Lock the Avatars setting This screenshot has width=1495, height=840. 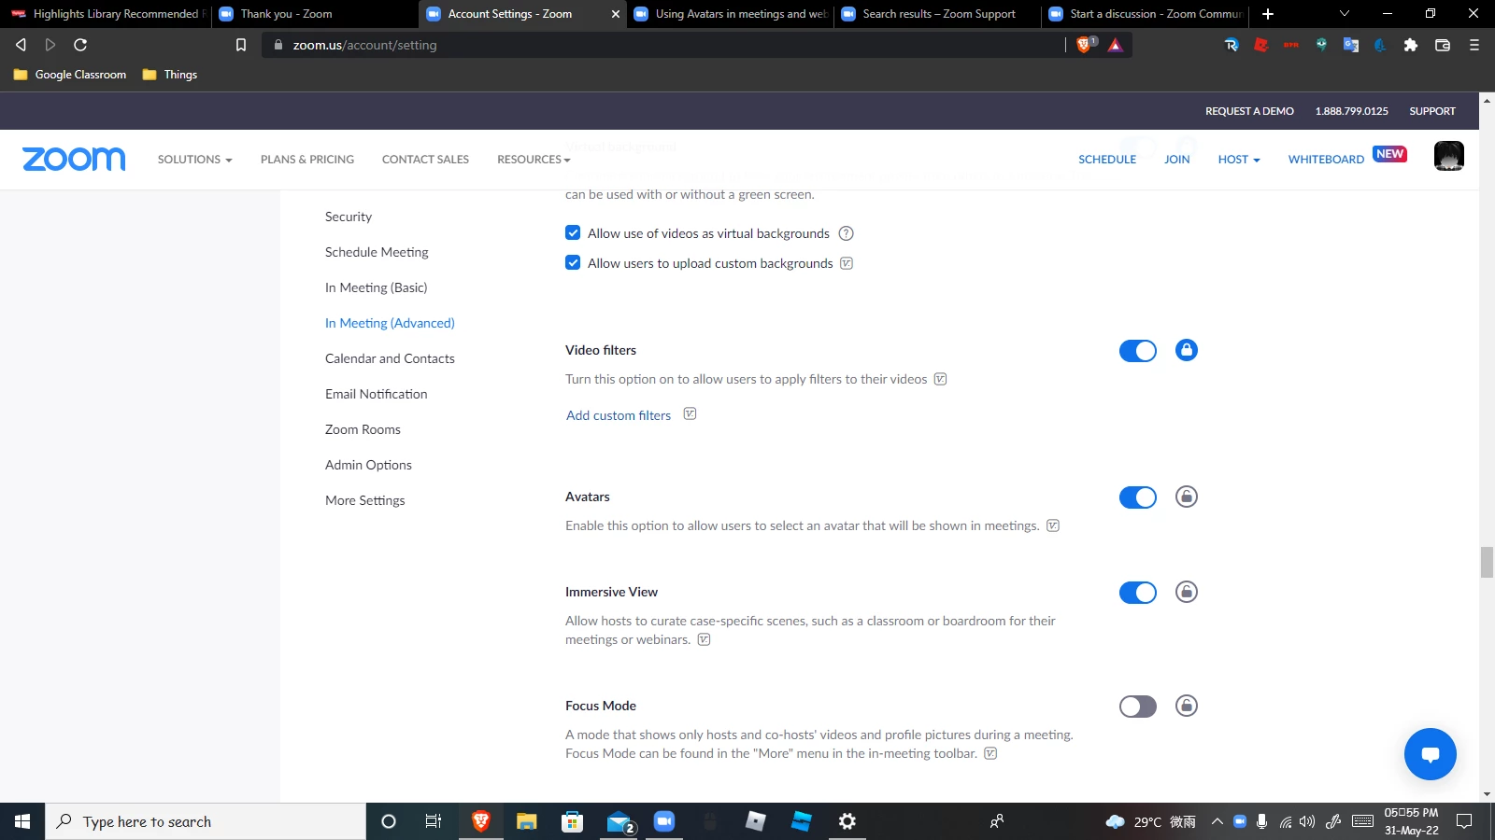pyautogui.click(x=1187, y=497)
